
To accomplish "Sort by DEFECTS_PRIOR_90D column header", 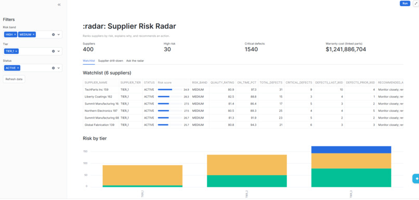I will click(x=360, y=82).
